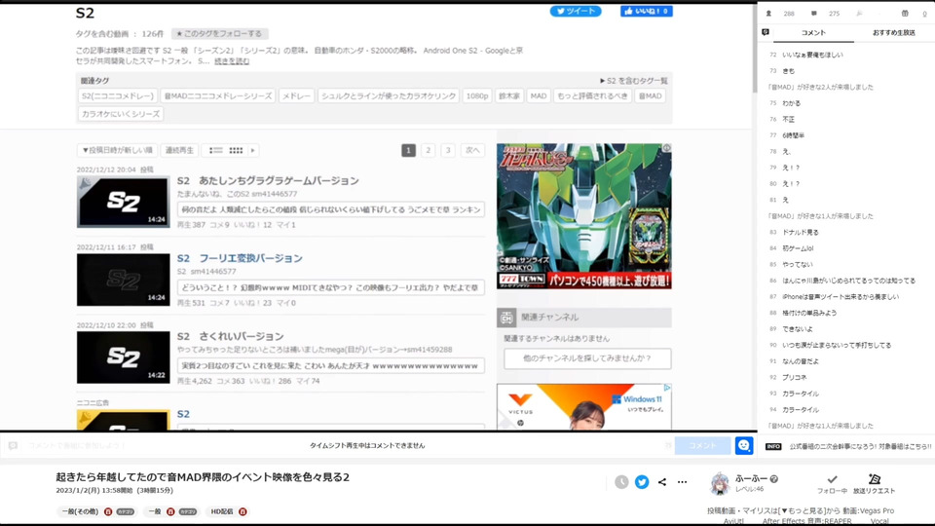Click thumbnail of さくれいバージョン video
The width and height of the screenshot is (935, 526).
(x=123, y=357)
